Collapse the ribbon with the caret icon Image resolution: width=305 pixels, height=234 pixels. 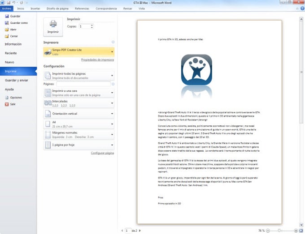pos(297,9)
